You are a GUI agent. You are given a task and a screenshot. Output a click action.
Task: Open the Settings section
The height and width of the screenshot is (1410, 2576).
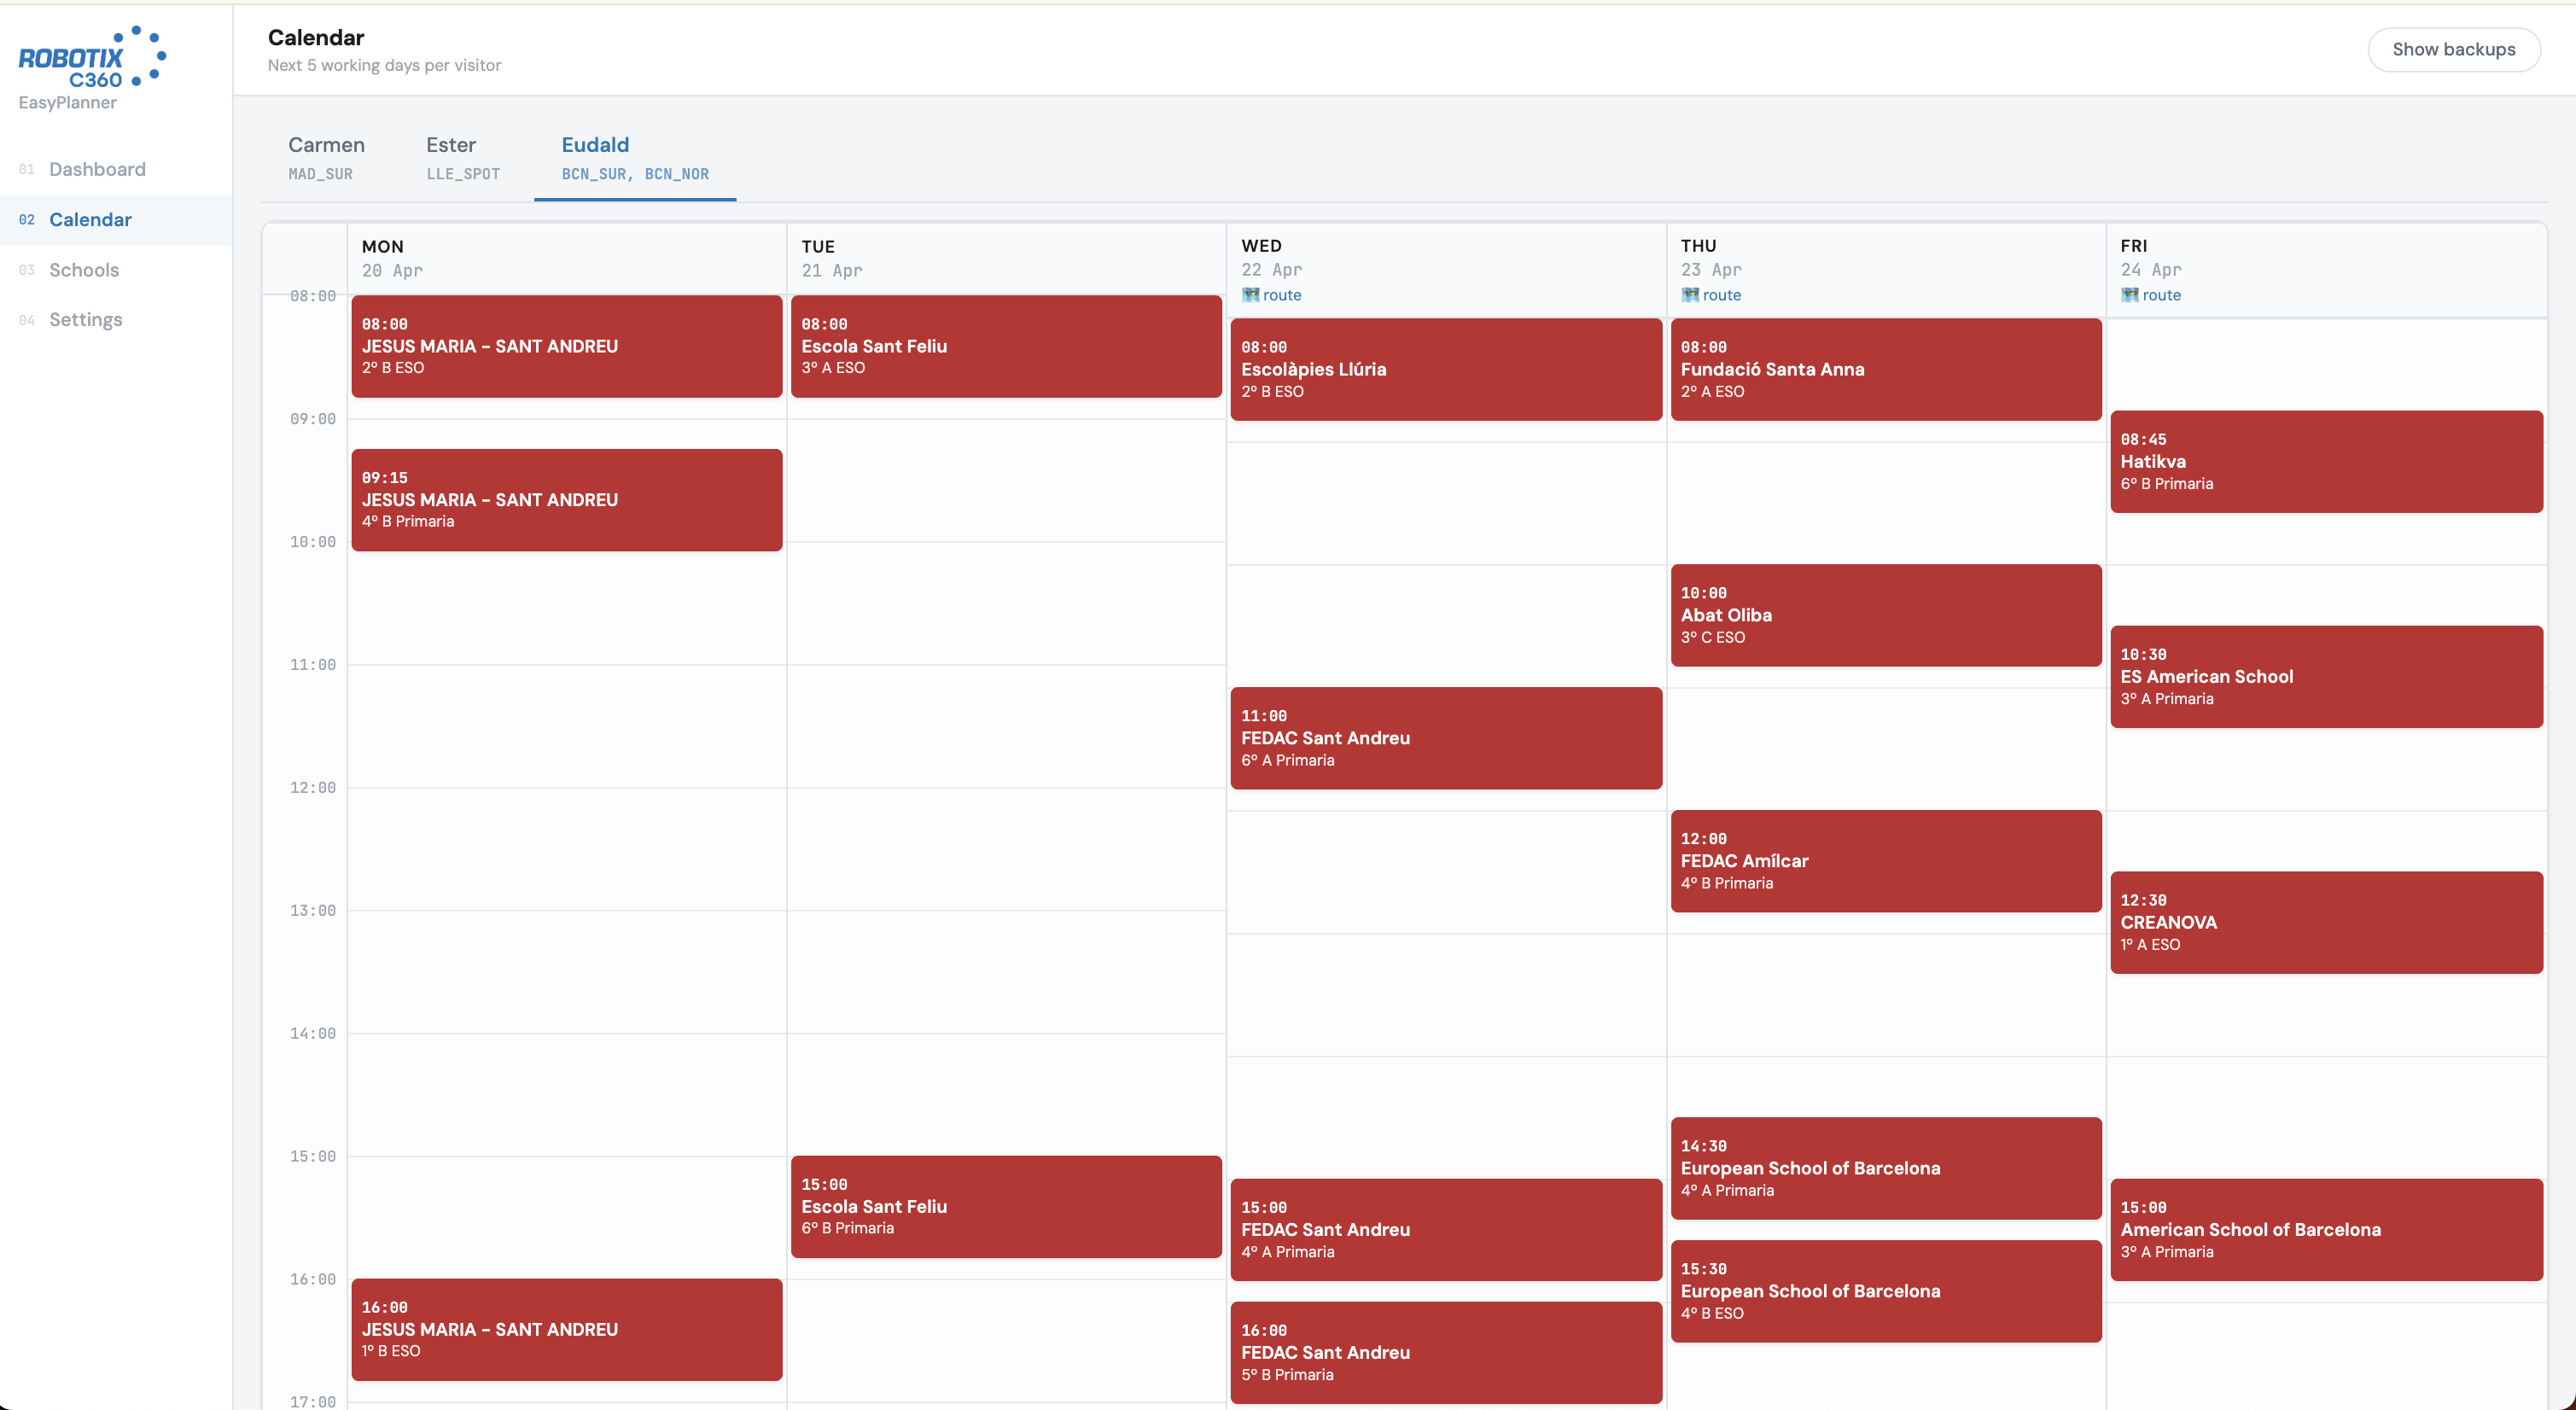tap(86, 319)
